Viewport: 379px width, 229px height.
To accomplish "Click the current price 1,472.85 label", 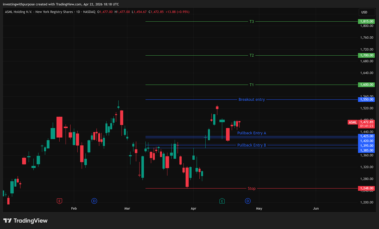I will [x=367, y=122].
